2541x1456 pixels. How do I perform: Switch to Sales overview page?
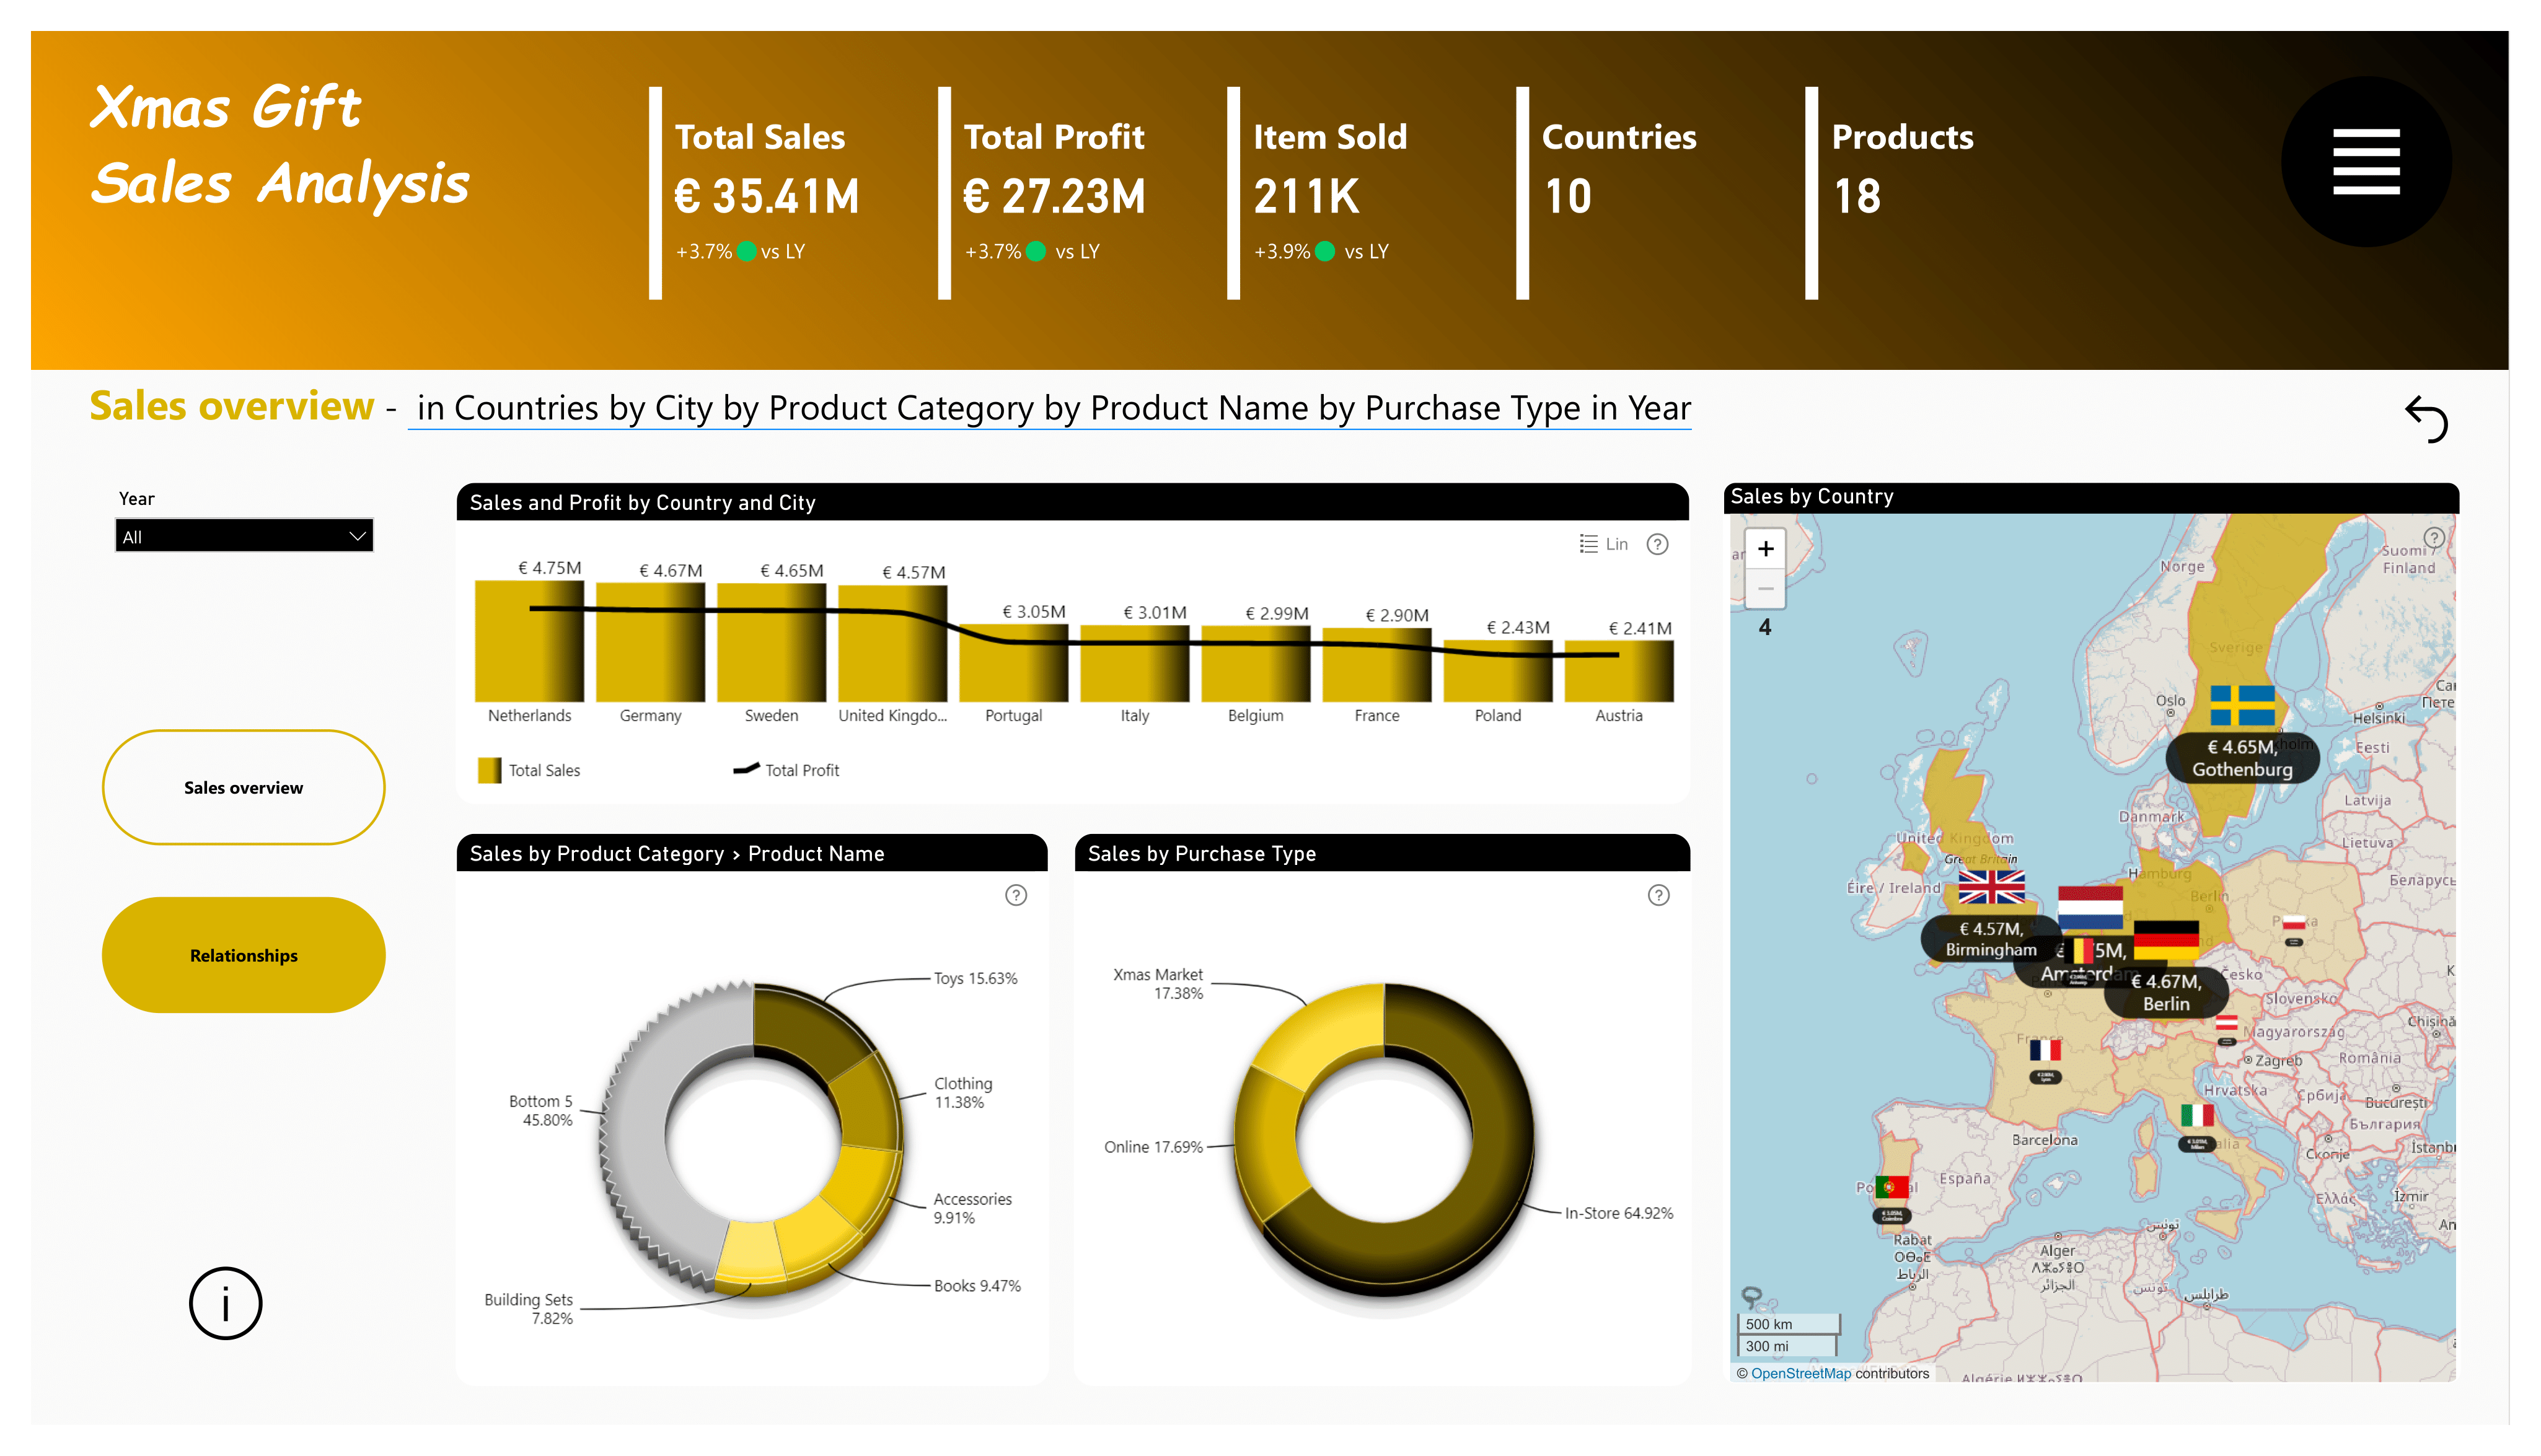[243, 787]
